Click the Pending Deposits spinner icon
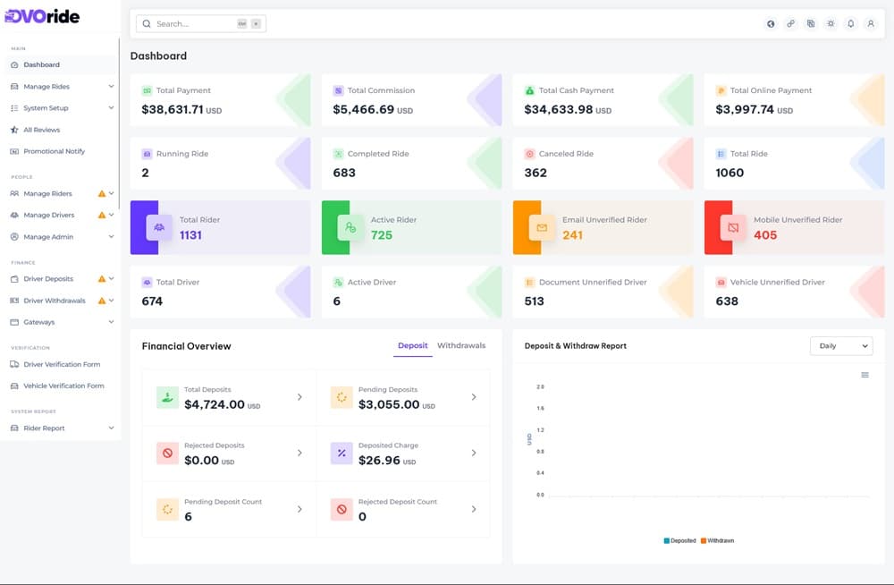The image size is (894, 585). pos(342,398)
